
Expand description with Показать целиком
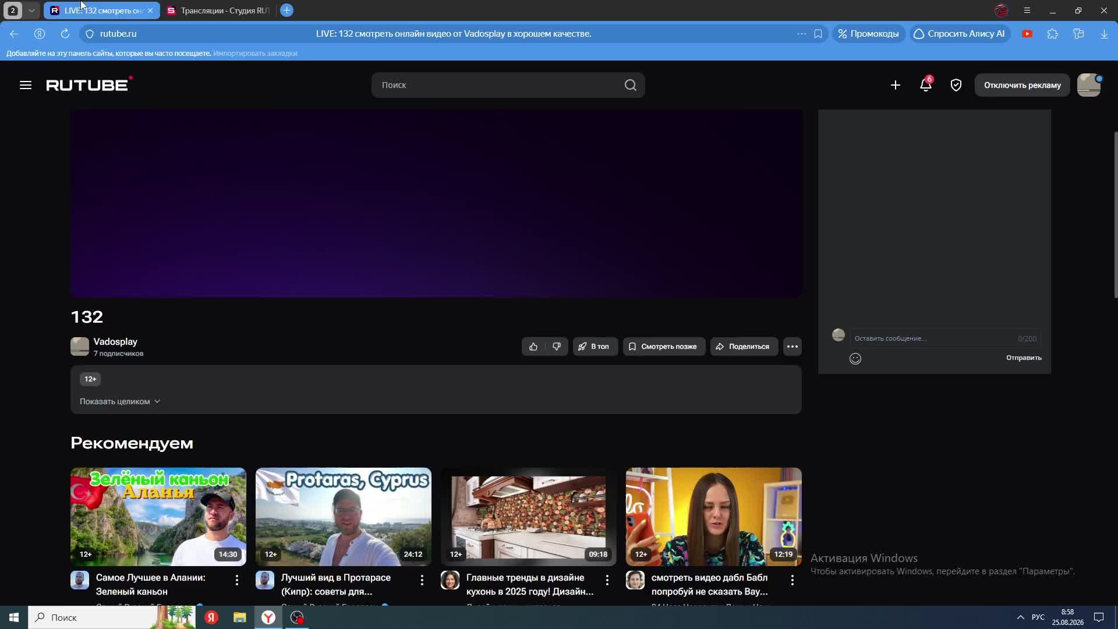[120, 401]
